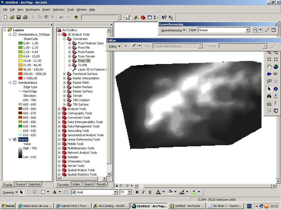The width and height of the screenshot is (281, 210).
Task: Toggle underline text formatting
Action: point(150,192)
